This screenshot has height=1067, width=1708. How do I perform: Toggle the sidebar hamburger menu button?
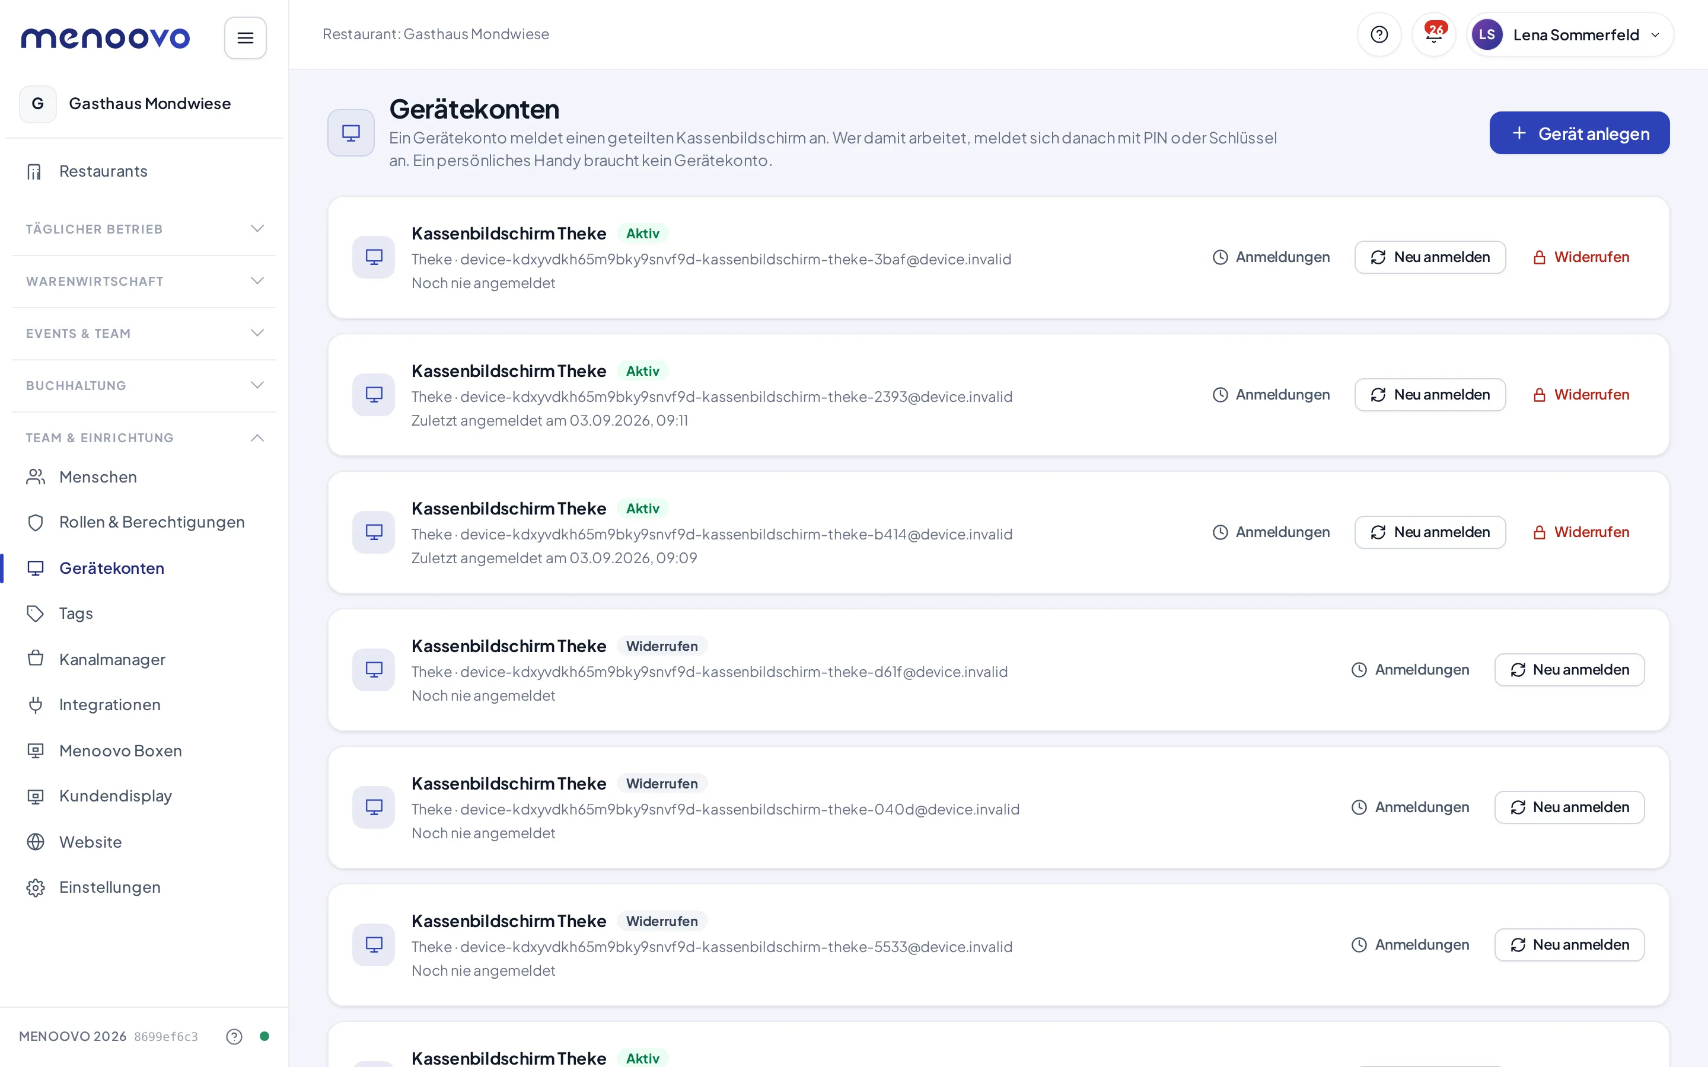click(245, 37)
